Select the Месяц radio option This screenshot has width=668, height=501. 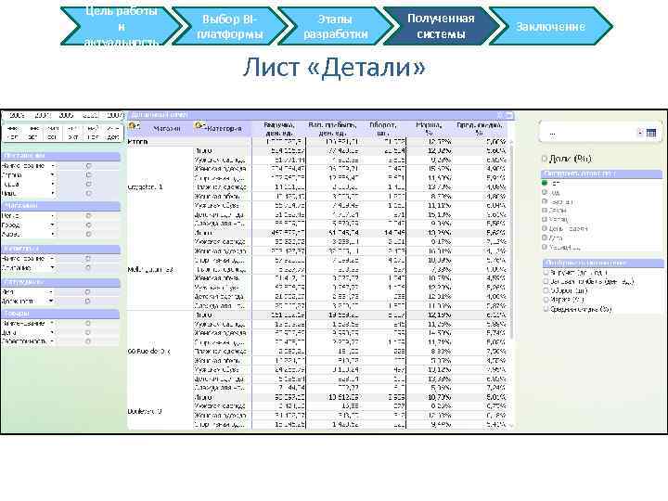click(545, 219)
